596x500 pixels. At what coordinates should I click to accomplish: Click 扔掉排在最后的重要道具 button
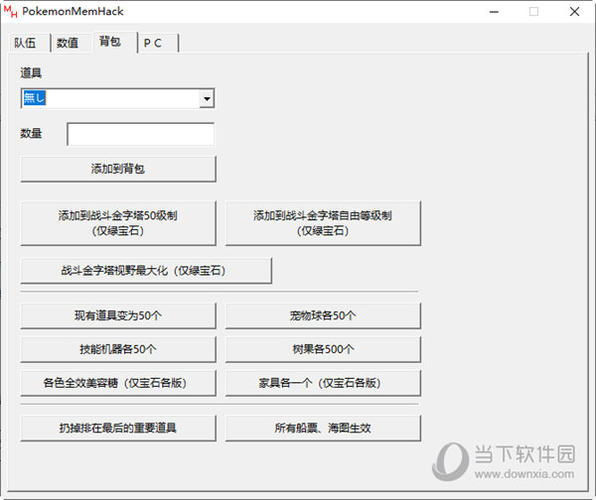click(118, 428)
